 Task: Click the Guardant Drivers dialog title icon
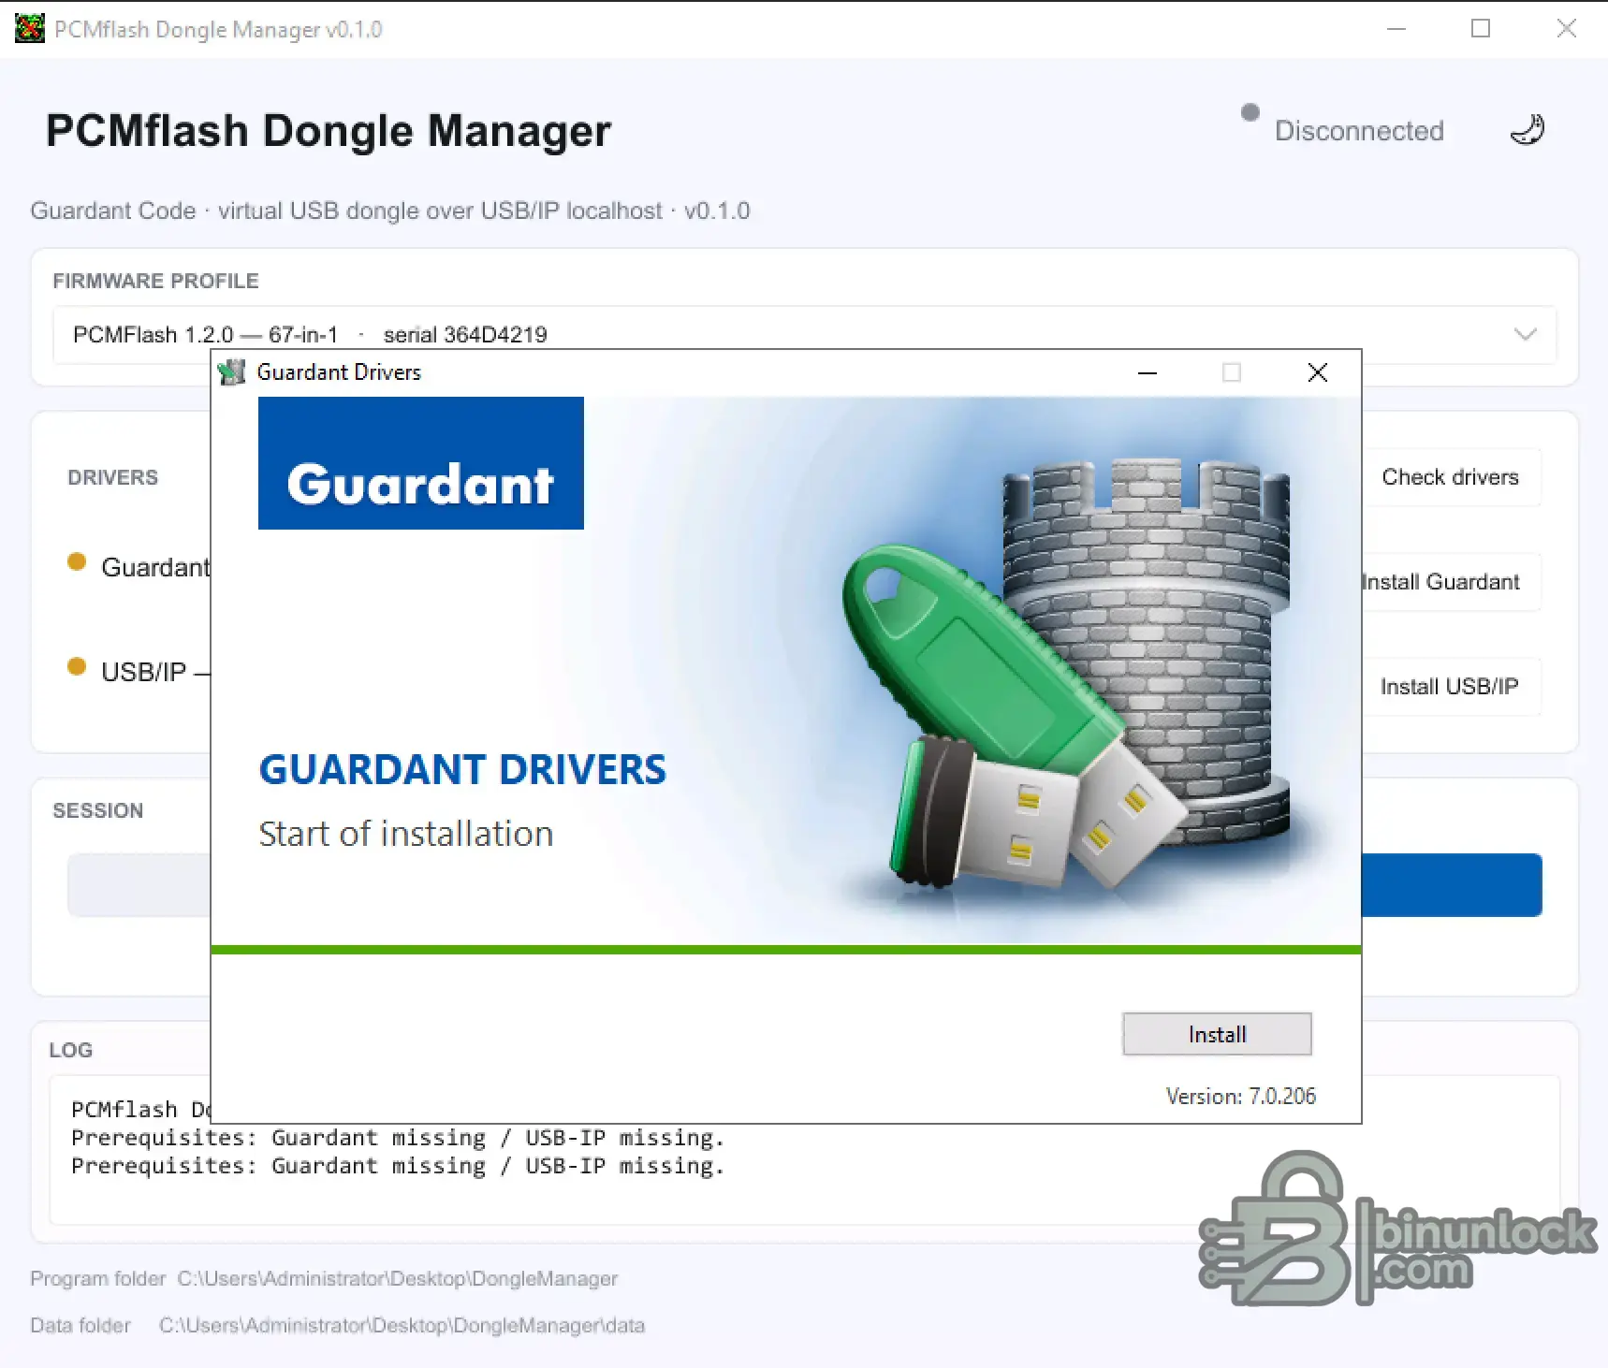click(x=231, y=372)
